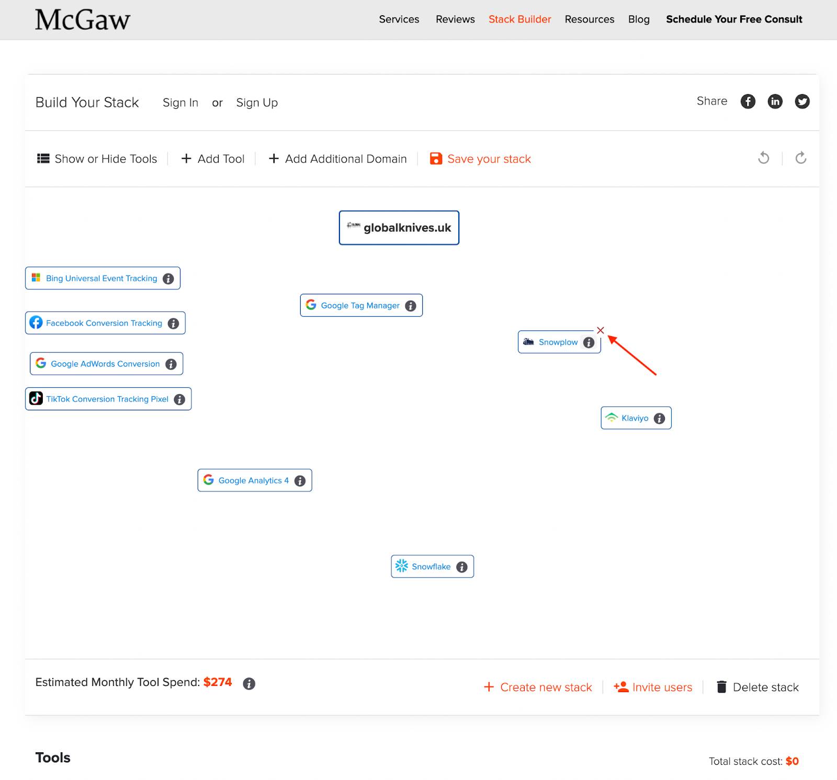Share the stack on Twitter

(802, 101)
